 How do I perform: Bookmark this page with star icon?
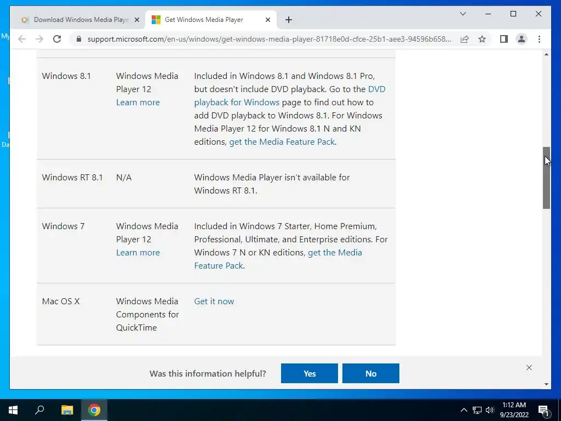[482, 39]
